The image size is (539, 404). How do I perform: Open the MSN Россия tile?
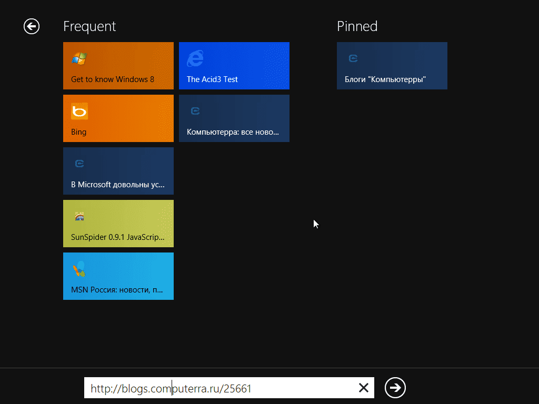tap(118, 276)
